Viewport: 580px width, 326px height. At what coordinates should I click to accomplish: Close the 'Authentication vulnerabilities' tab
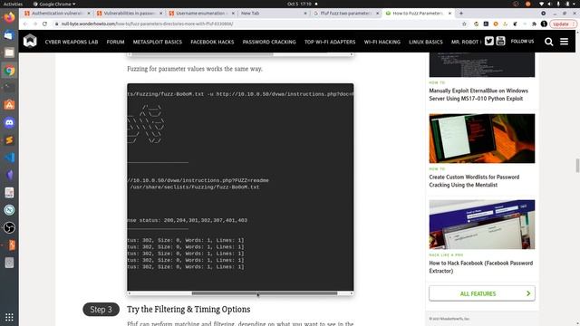[89, 13]
